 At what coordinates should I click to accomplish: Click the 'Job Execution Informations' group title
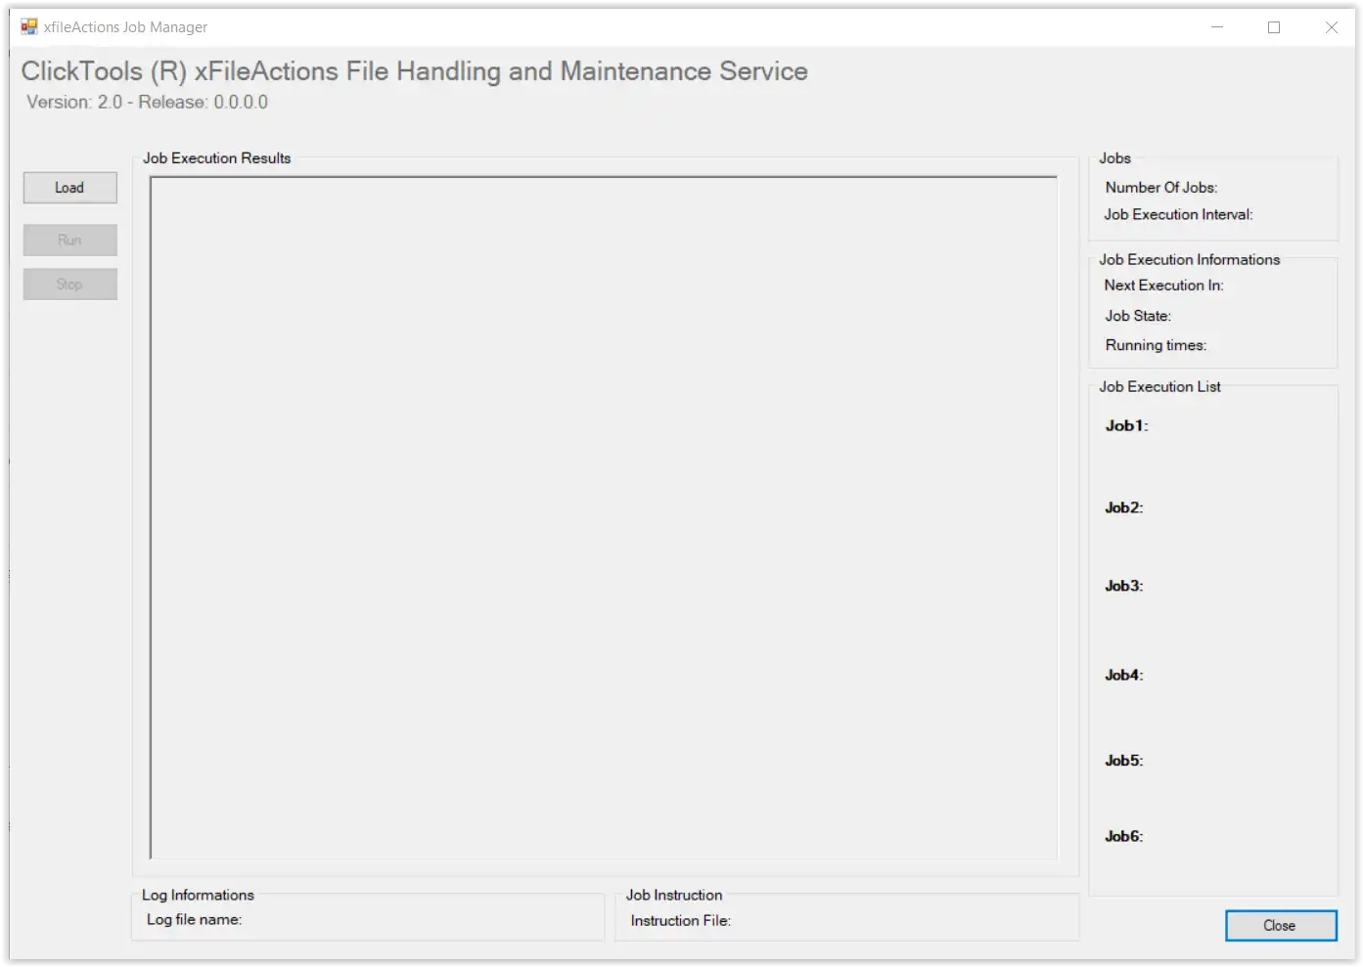[x=1189, y=260]
